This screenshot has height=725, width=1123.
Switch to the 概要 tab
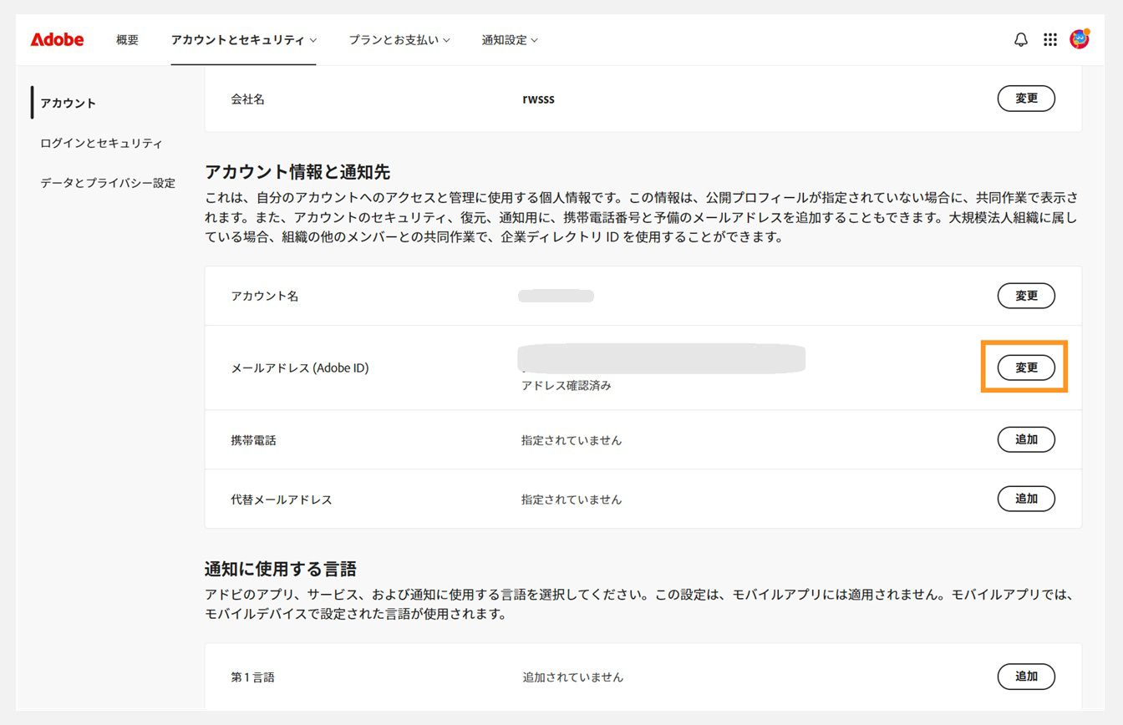tap(127, 39)
